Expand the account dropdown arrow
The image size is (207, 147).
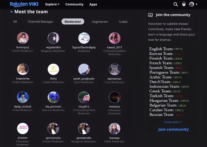point(196,4)
